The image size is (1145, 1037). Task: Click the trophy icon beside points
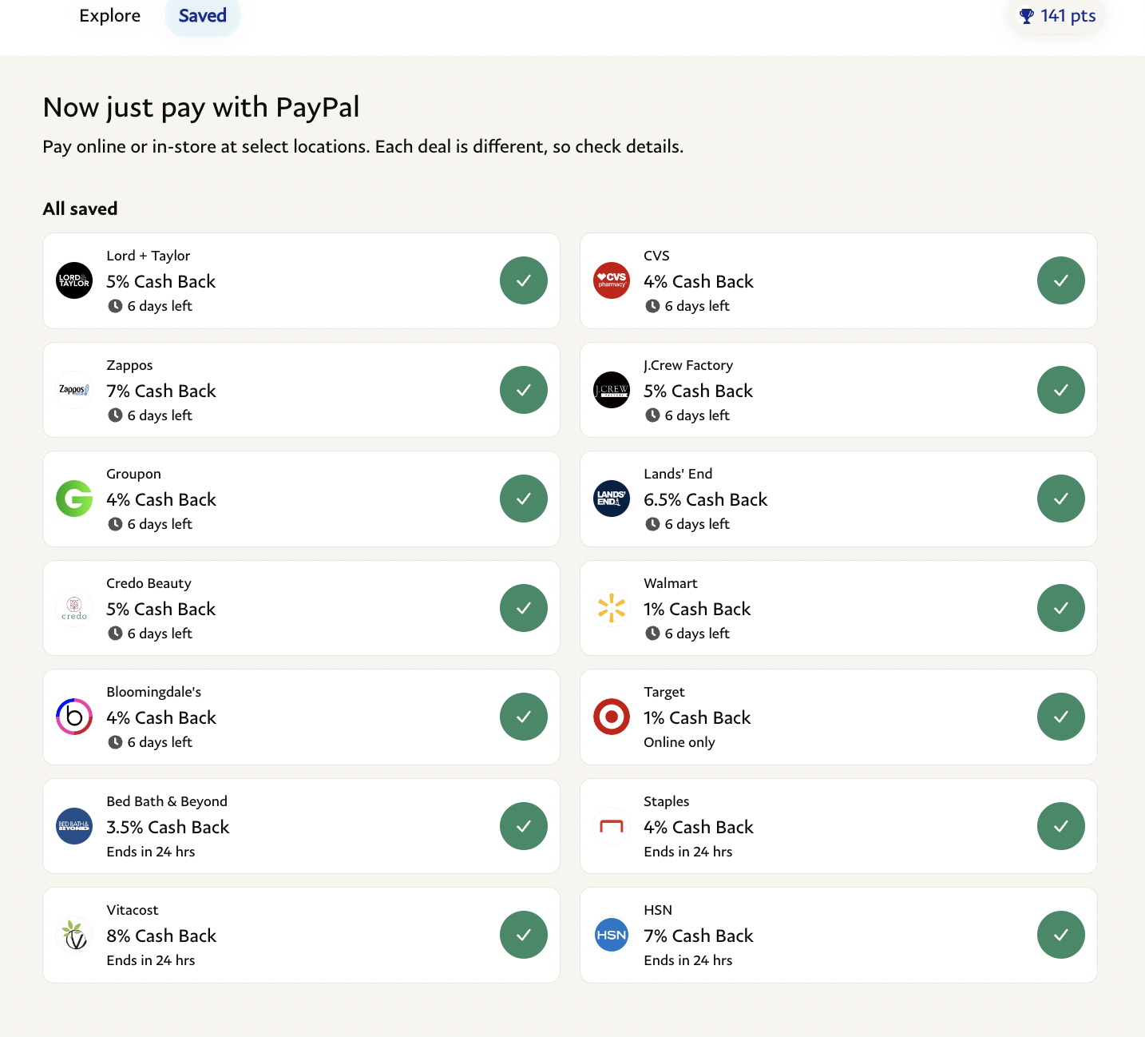point(1027,16)
